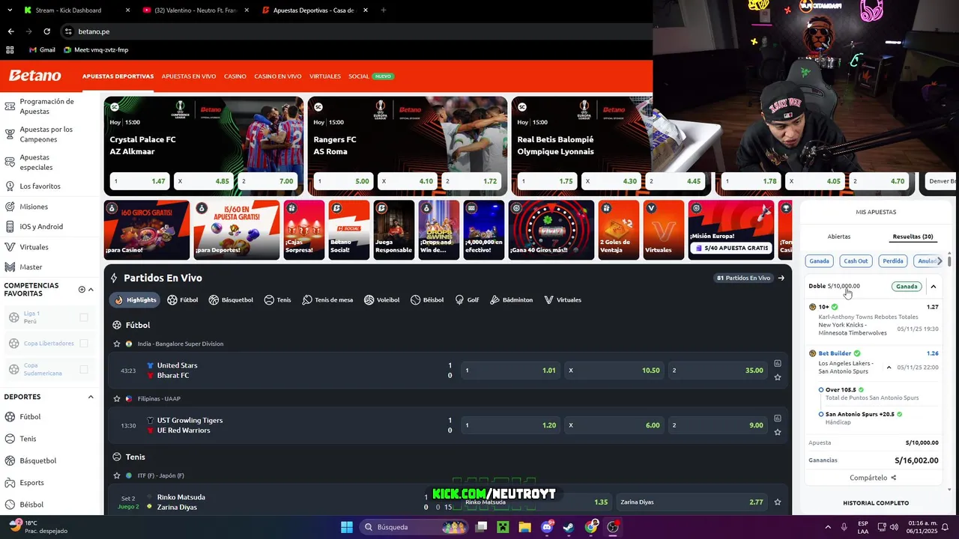
Task: Toggle Copa Libertadores favorite checkbox
Action: [84, 344]
